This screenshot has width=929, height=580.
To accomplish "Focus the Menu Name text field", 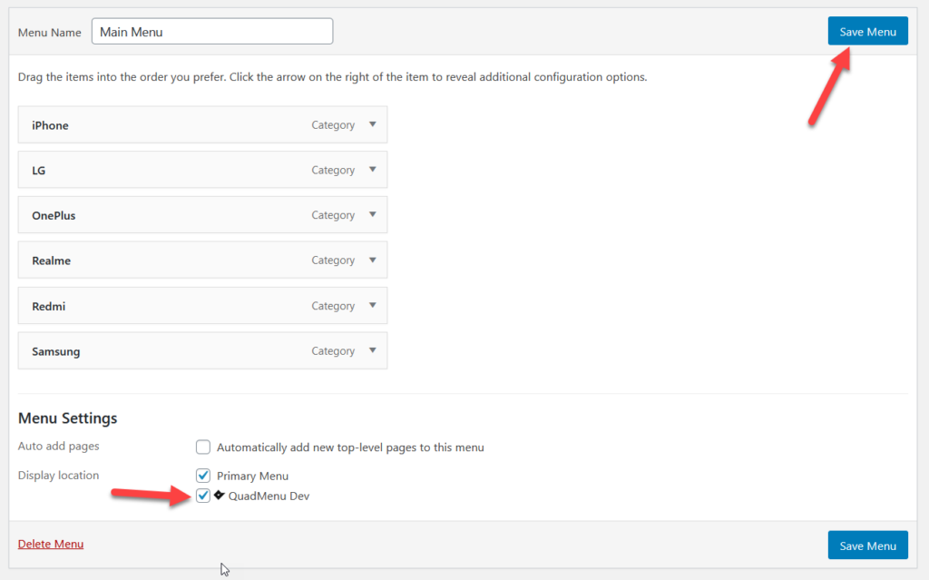I will (x=212, y=32).
